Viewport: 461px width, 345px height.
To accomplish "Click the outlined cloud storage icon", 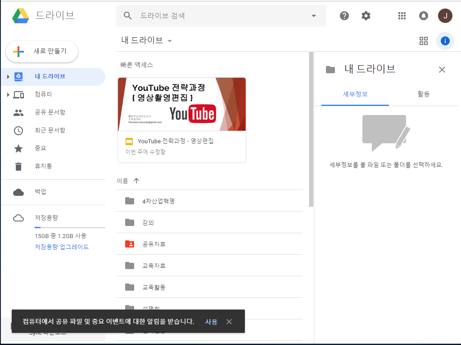I will (x=18, y=218).
